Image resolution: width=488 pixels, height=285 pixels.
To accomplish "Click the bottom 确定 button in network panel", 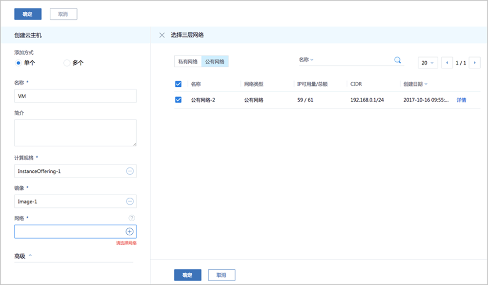I will tap(187, 275).
